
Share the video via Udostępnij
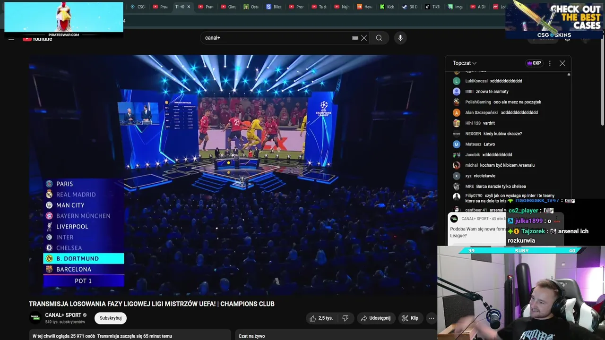tap(376, 318)
